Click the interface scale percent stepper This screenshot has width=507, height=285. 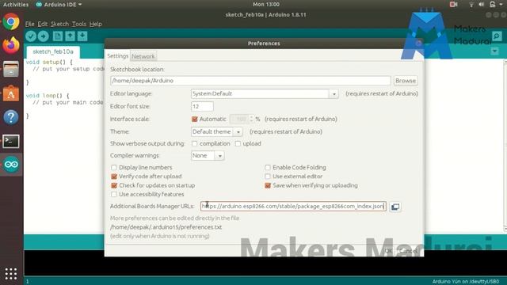tap(251, 119)
